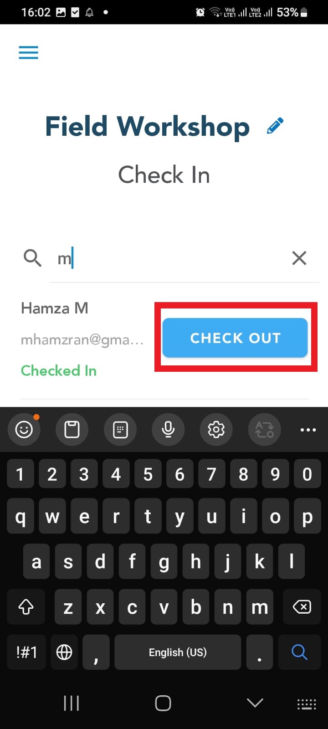This screenshot has width=328, height=729.
Task: Open Hamza M attendee entry
Action: click(83, 339)
